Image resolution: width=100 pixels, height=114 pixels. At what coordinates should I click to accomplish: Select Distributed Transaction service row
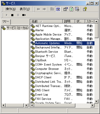[62, 86]
